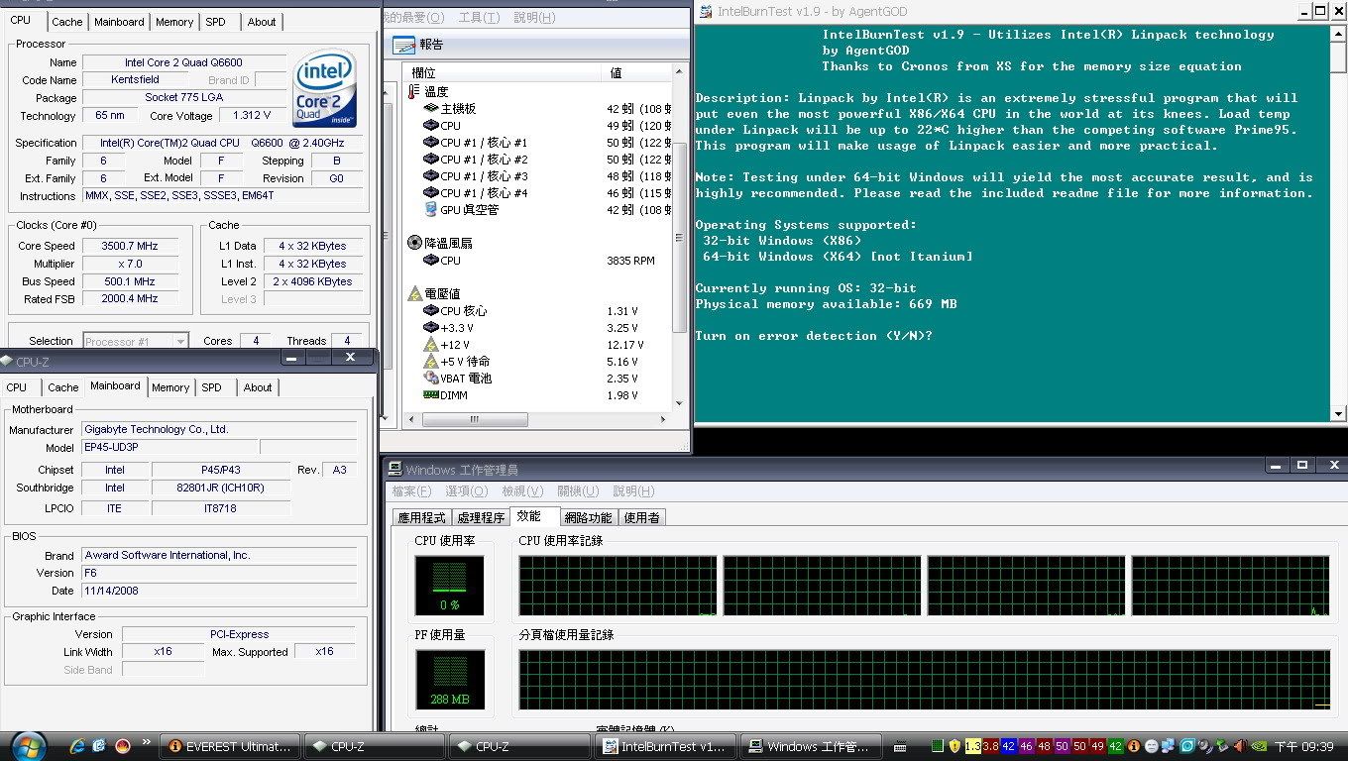Switch to Memory tab in upper CPU-Z window
Image resolution: width=1348 pixels, height=761 pixels.
[174, 22]
